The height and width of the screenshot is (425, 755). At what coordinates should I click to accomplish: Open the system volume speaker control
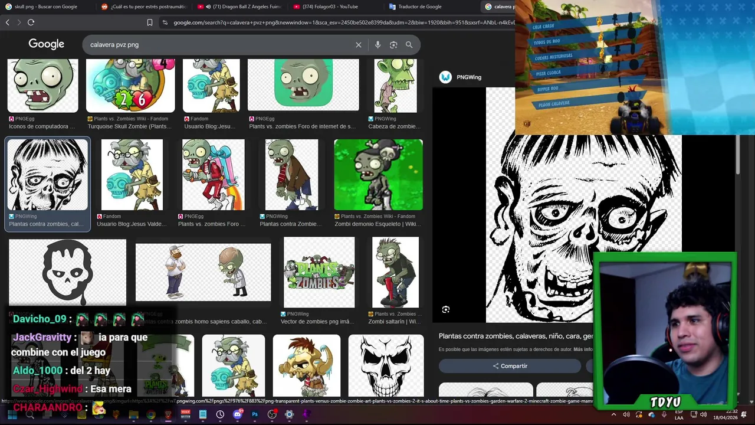tap(703, 414)
